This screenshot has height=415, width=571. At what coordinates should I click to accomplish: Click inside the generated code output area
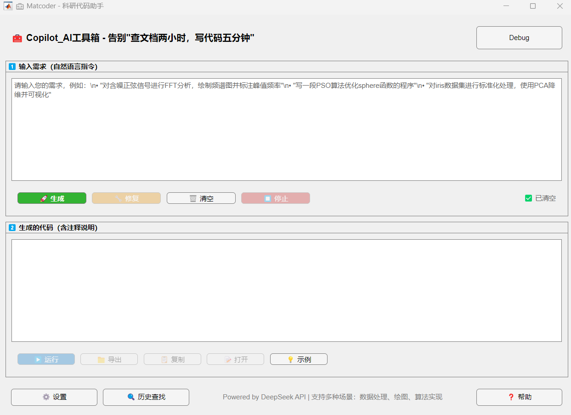coord(287,290)
